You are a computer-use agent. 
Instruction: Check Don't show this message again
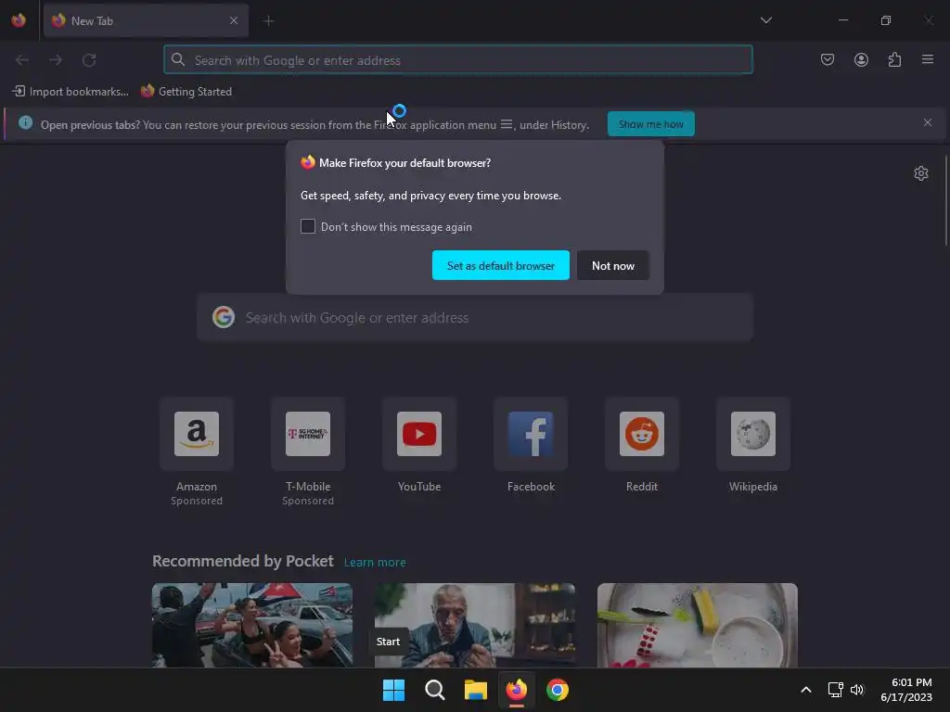(308, 226)
